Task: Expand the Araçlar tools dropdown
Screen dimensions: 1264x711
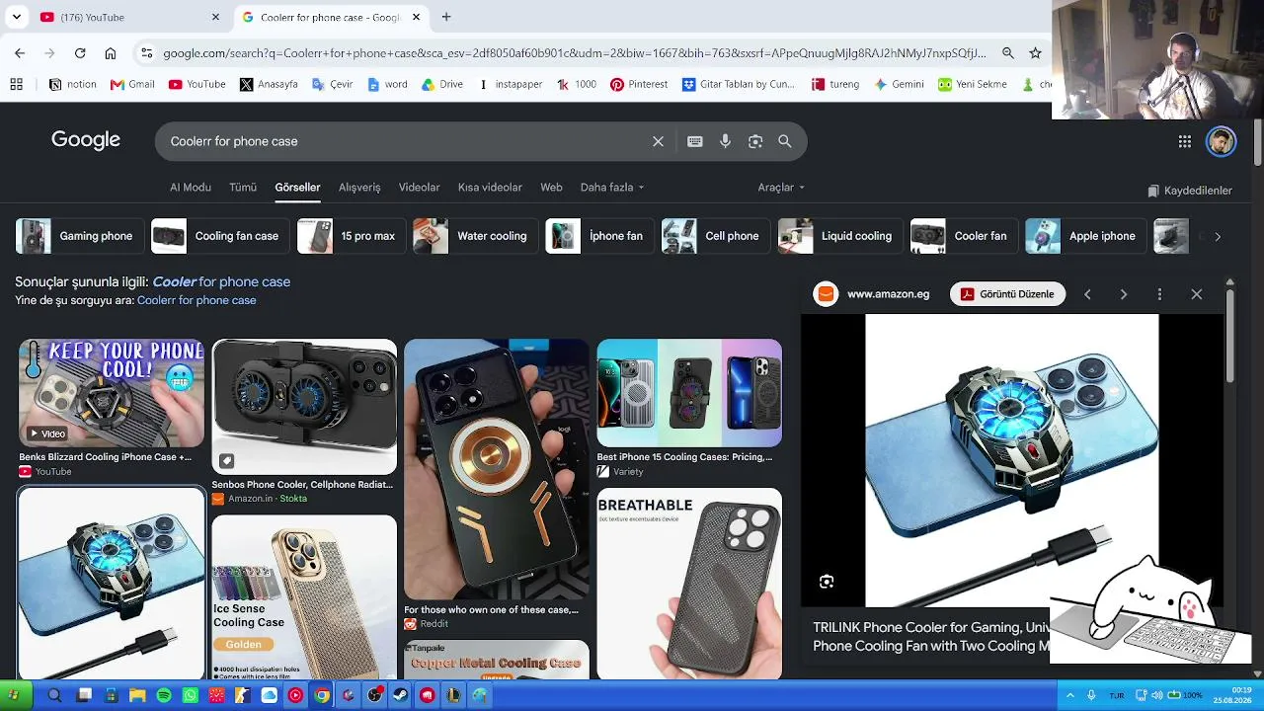Action: [781, 188]
